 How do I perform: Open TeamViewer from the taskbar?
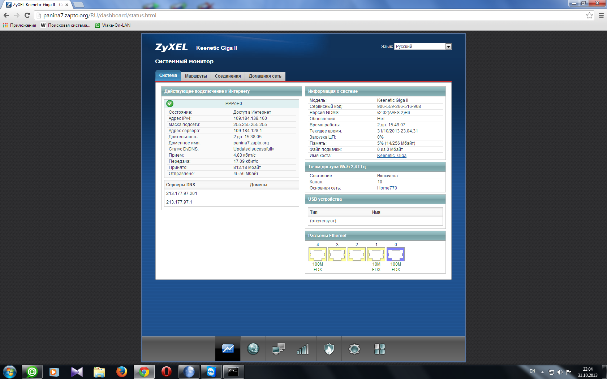[x=211, y=372]
